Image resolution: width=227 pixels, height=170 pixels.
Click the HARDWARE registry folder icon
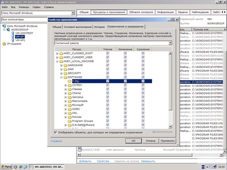pos(65,65)
